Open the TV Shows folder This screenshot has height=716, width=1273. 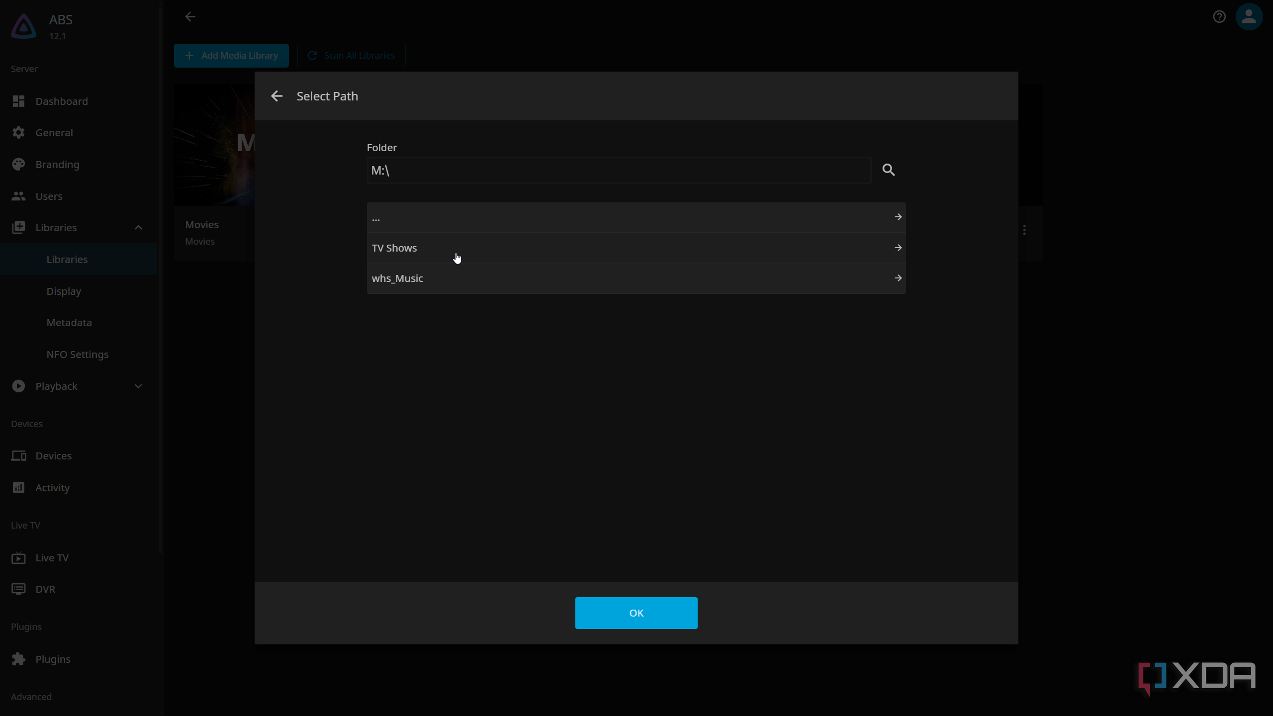point(636,248)
